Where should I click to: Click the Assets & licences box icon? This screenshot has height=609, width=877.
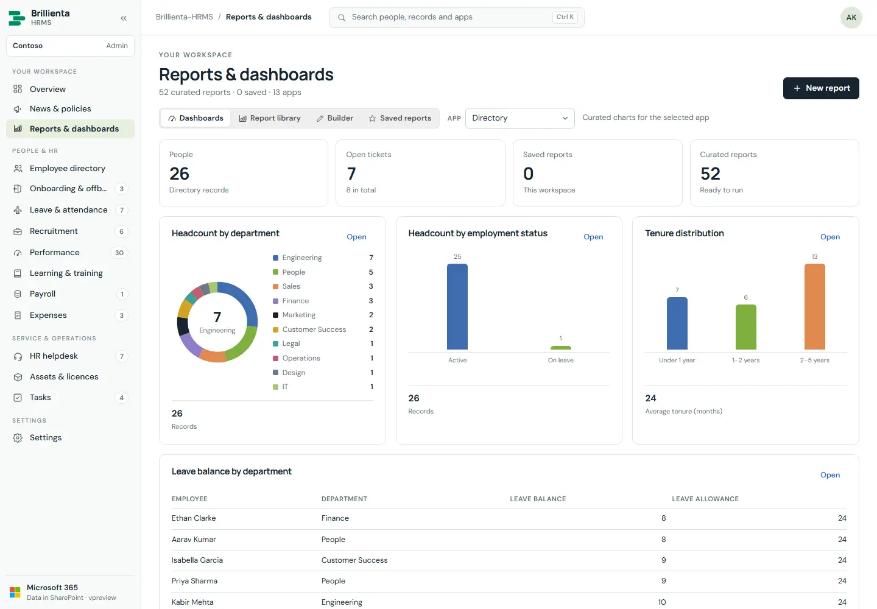18,377
